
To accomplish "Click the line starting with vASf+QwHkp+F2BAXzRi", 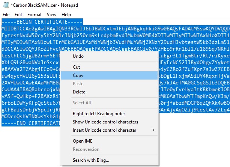I will click(x=31, y=96).
